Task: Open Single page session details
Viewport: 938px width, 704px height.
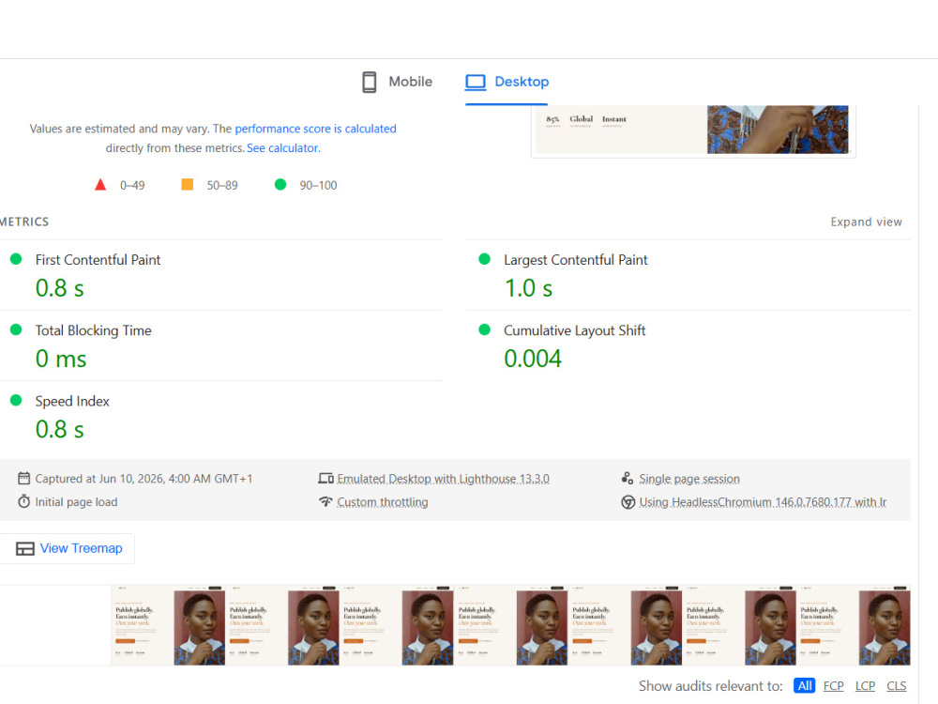Action: coord(689,479)
